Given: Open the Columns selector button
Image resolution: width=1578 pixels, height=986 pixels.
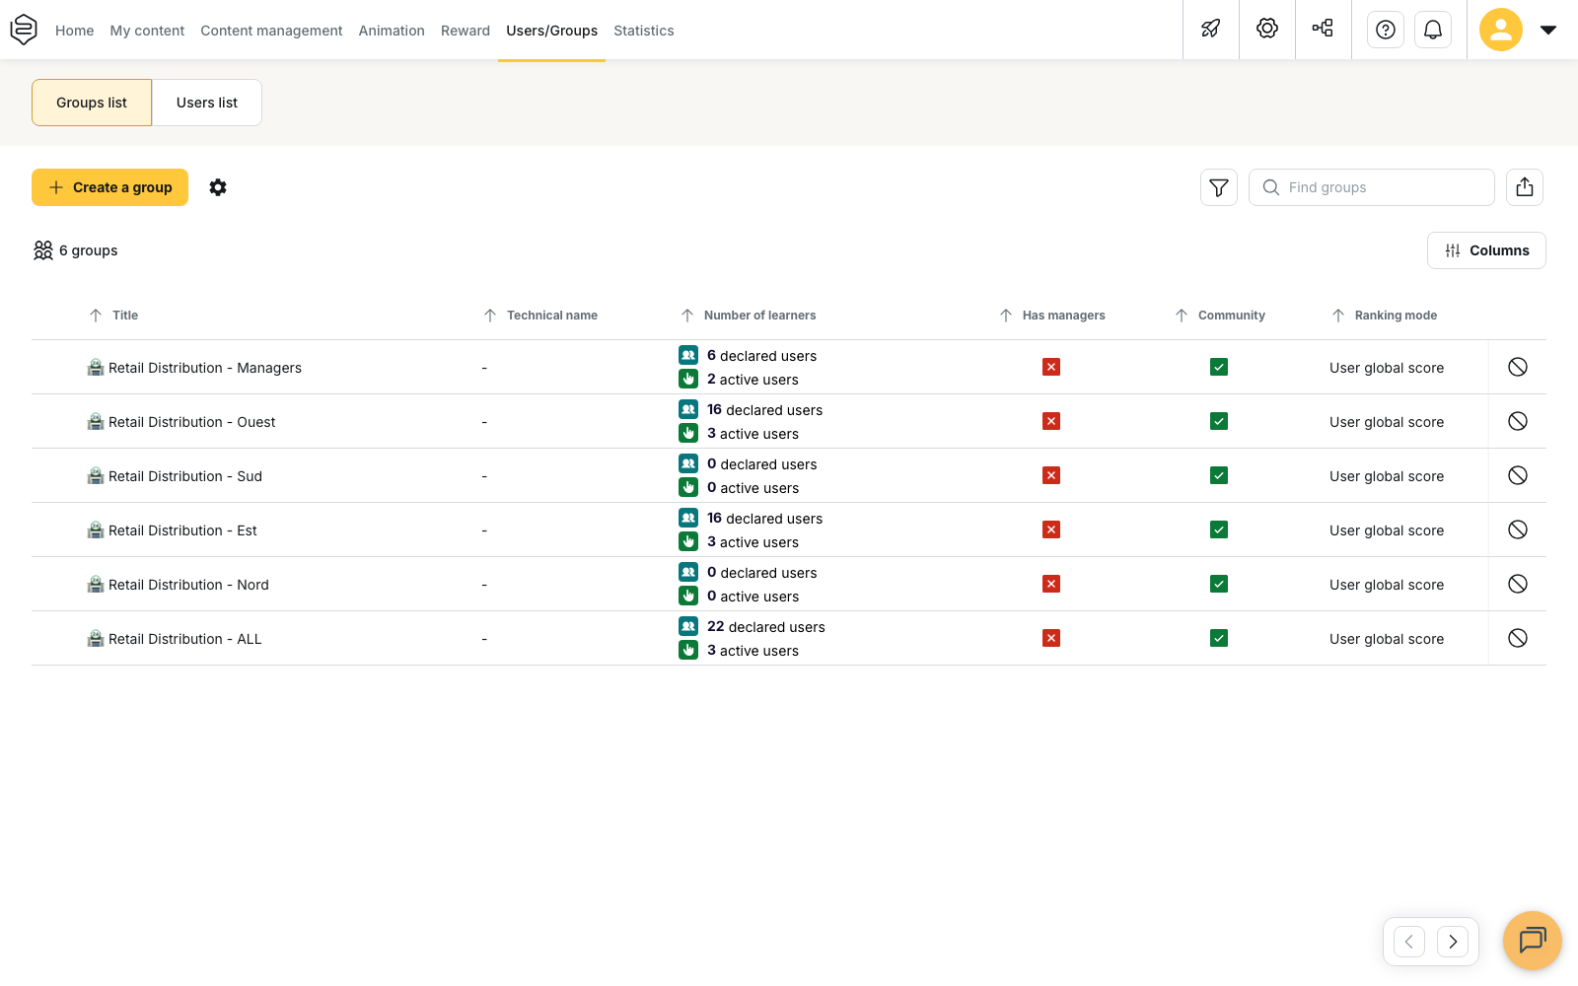Looking at the screenshot, I should tap(1486, 250).
